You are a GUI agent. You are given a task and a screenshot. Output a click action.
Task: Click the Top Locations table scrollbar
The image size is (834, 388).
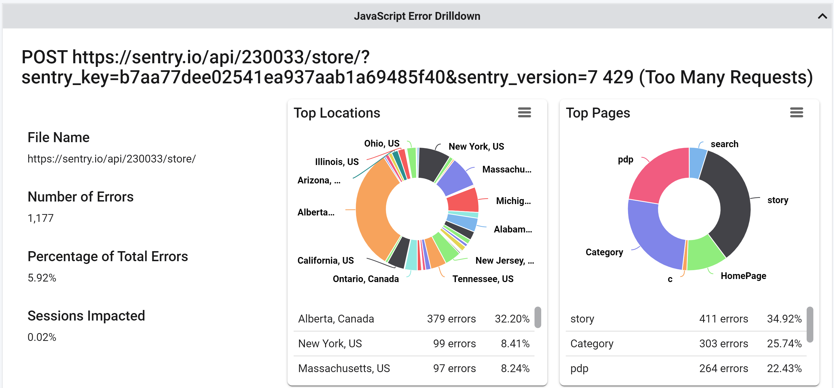click(x=537, y=317)
